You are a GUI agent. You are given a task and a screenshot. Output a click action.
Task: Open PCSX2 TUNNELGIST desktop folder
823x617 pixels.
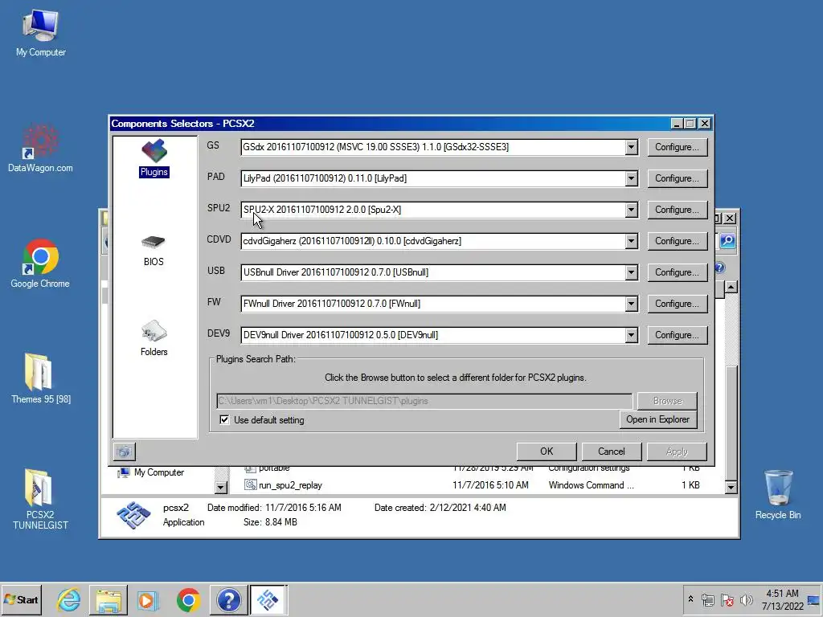coord(40,500)
